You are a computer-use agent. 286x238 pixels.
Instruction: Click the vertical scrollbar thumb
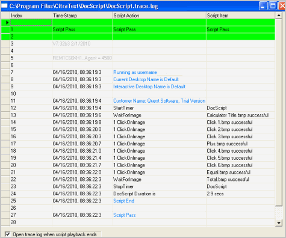point(279,112)
